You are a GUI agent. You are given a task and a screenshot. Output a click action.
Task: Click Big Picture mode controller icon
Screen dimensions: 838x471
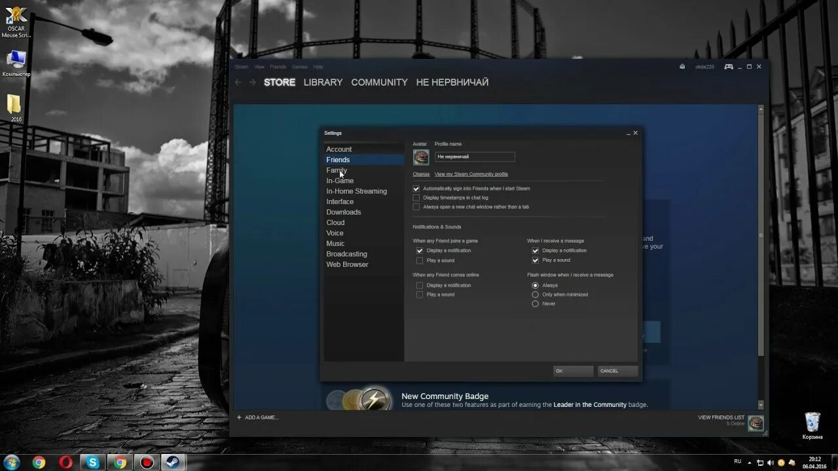click(729, 67)
